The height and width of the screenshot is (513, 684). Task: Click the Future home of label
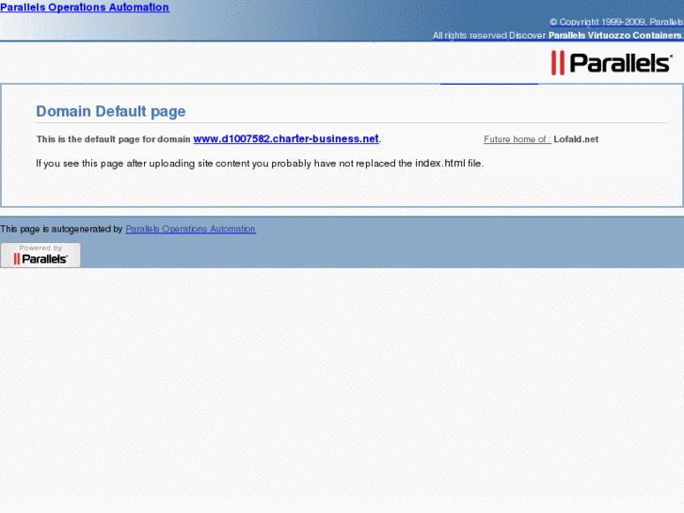click(517, 139)
